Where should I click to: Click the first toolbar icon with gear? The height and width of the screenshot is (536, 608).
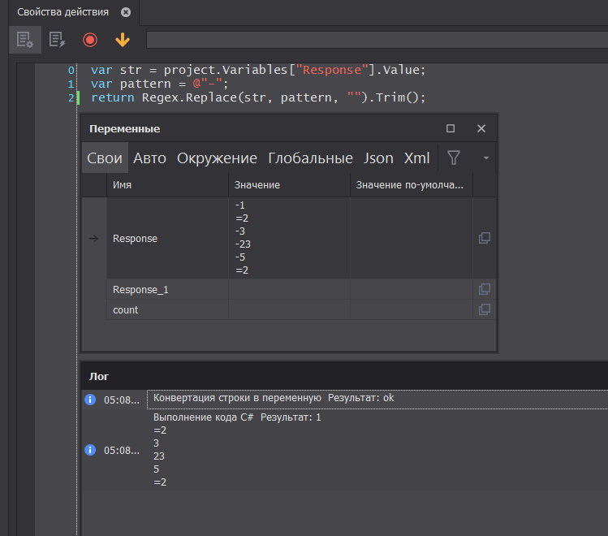click(x=24, y=39)
